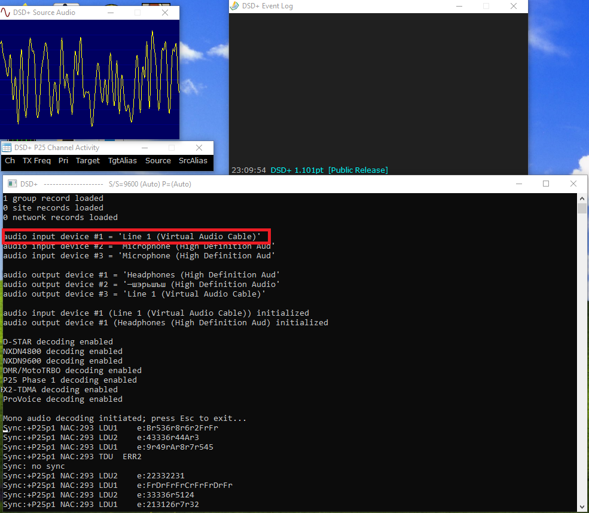Select the TX Freq column header
The width and height of the screenshot is (589, 513).
(x=36, y=161)
